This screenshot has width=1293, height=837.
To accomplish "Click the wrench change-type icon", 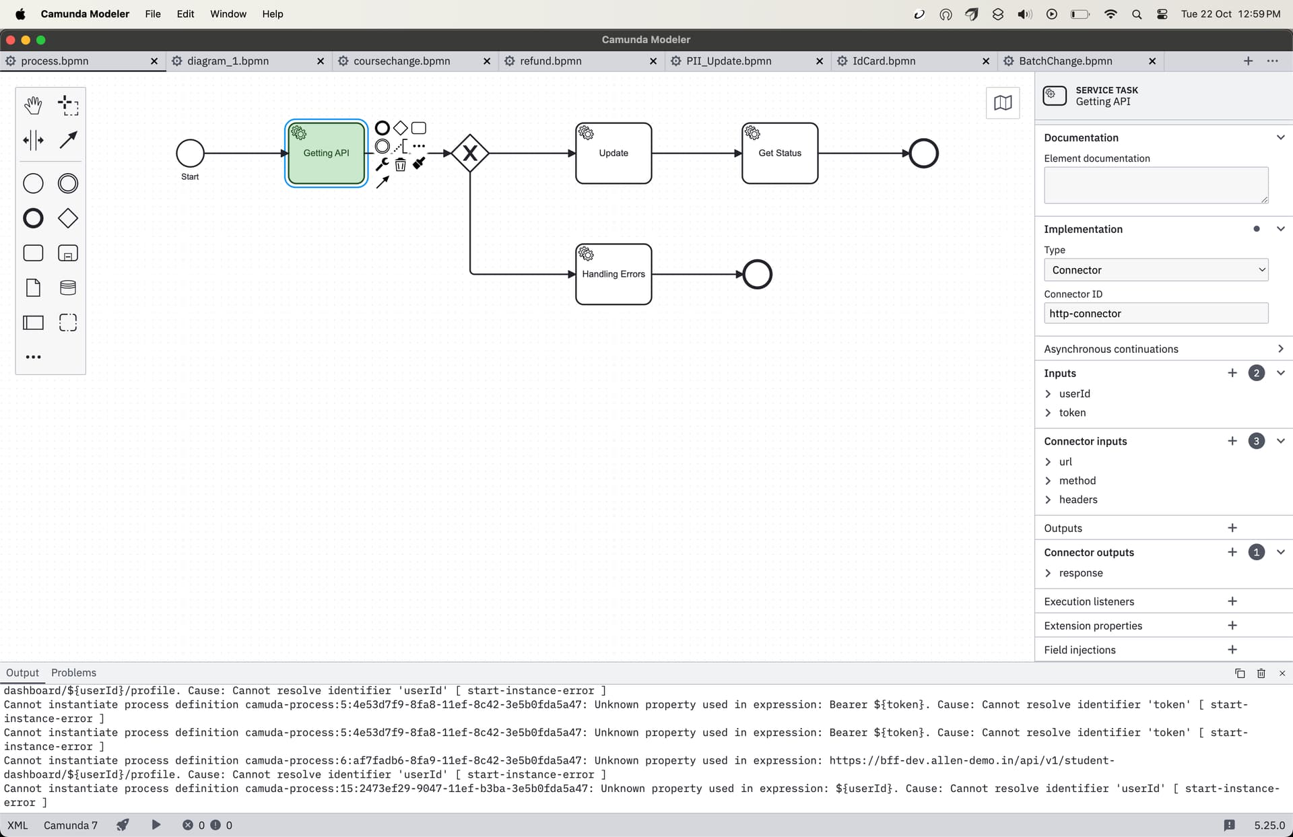I will [x=382, y=164].
